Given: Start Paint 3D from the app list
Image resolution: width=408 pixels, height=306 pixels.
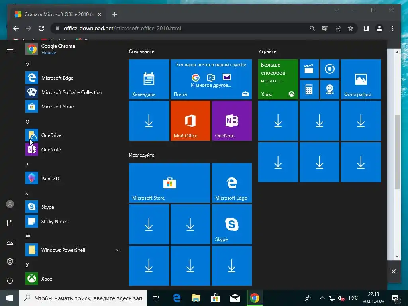Looking at the screenshot, I should pyautogui.click(x=72, y=178).
